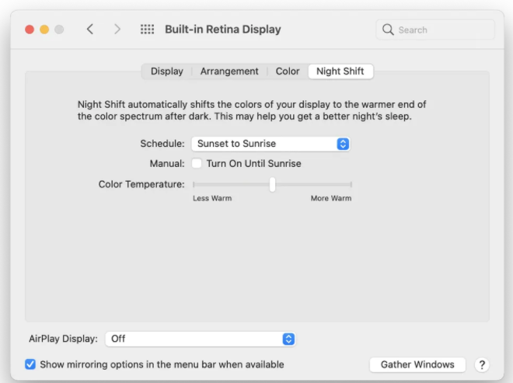Show all preferences grid icon

point(147,29)
